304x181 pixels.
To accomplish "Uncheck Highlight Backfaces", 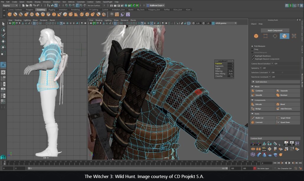I will point(253,56).
